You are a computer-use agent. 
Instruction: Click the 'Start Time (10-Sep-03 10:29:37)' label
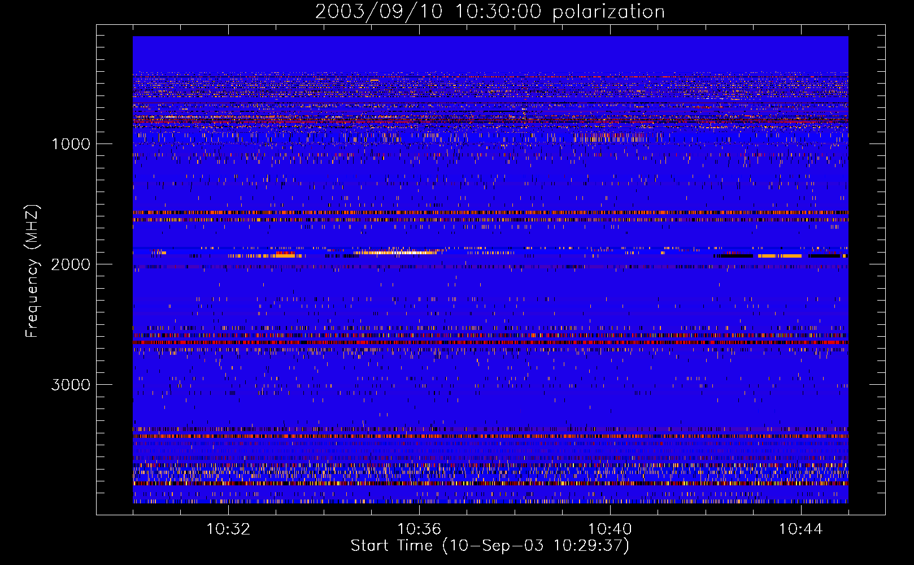[490, 546]
